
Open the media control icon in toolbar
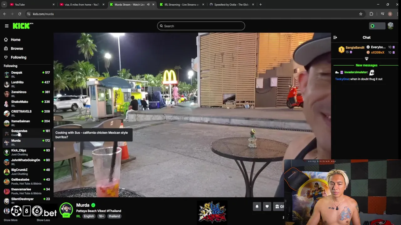[383, 14]
